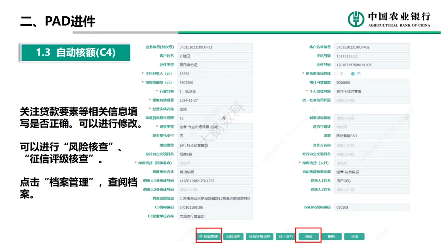Open 档案管理 archive management
This screenshot has width=441, height=248.
[209, 237]
